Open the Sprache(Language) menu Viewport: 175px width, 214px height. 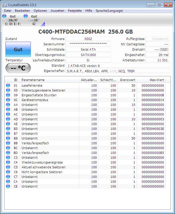point(109,11)
